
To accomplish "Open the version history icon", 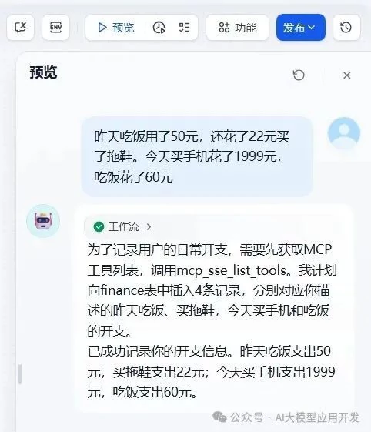I will point(346,28).
